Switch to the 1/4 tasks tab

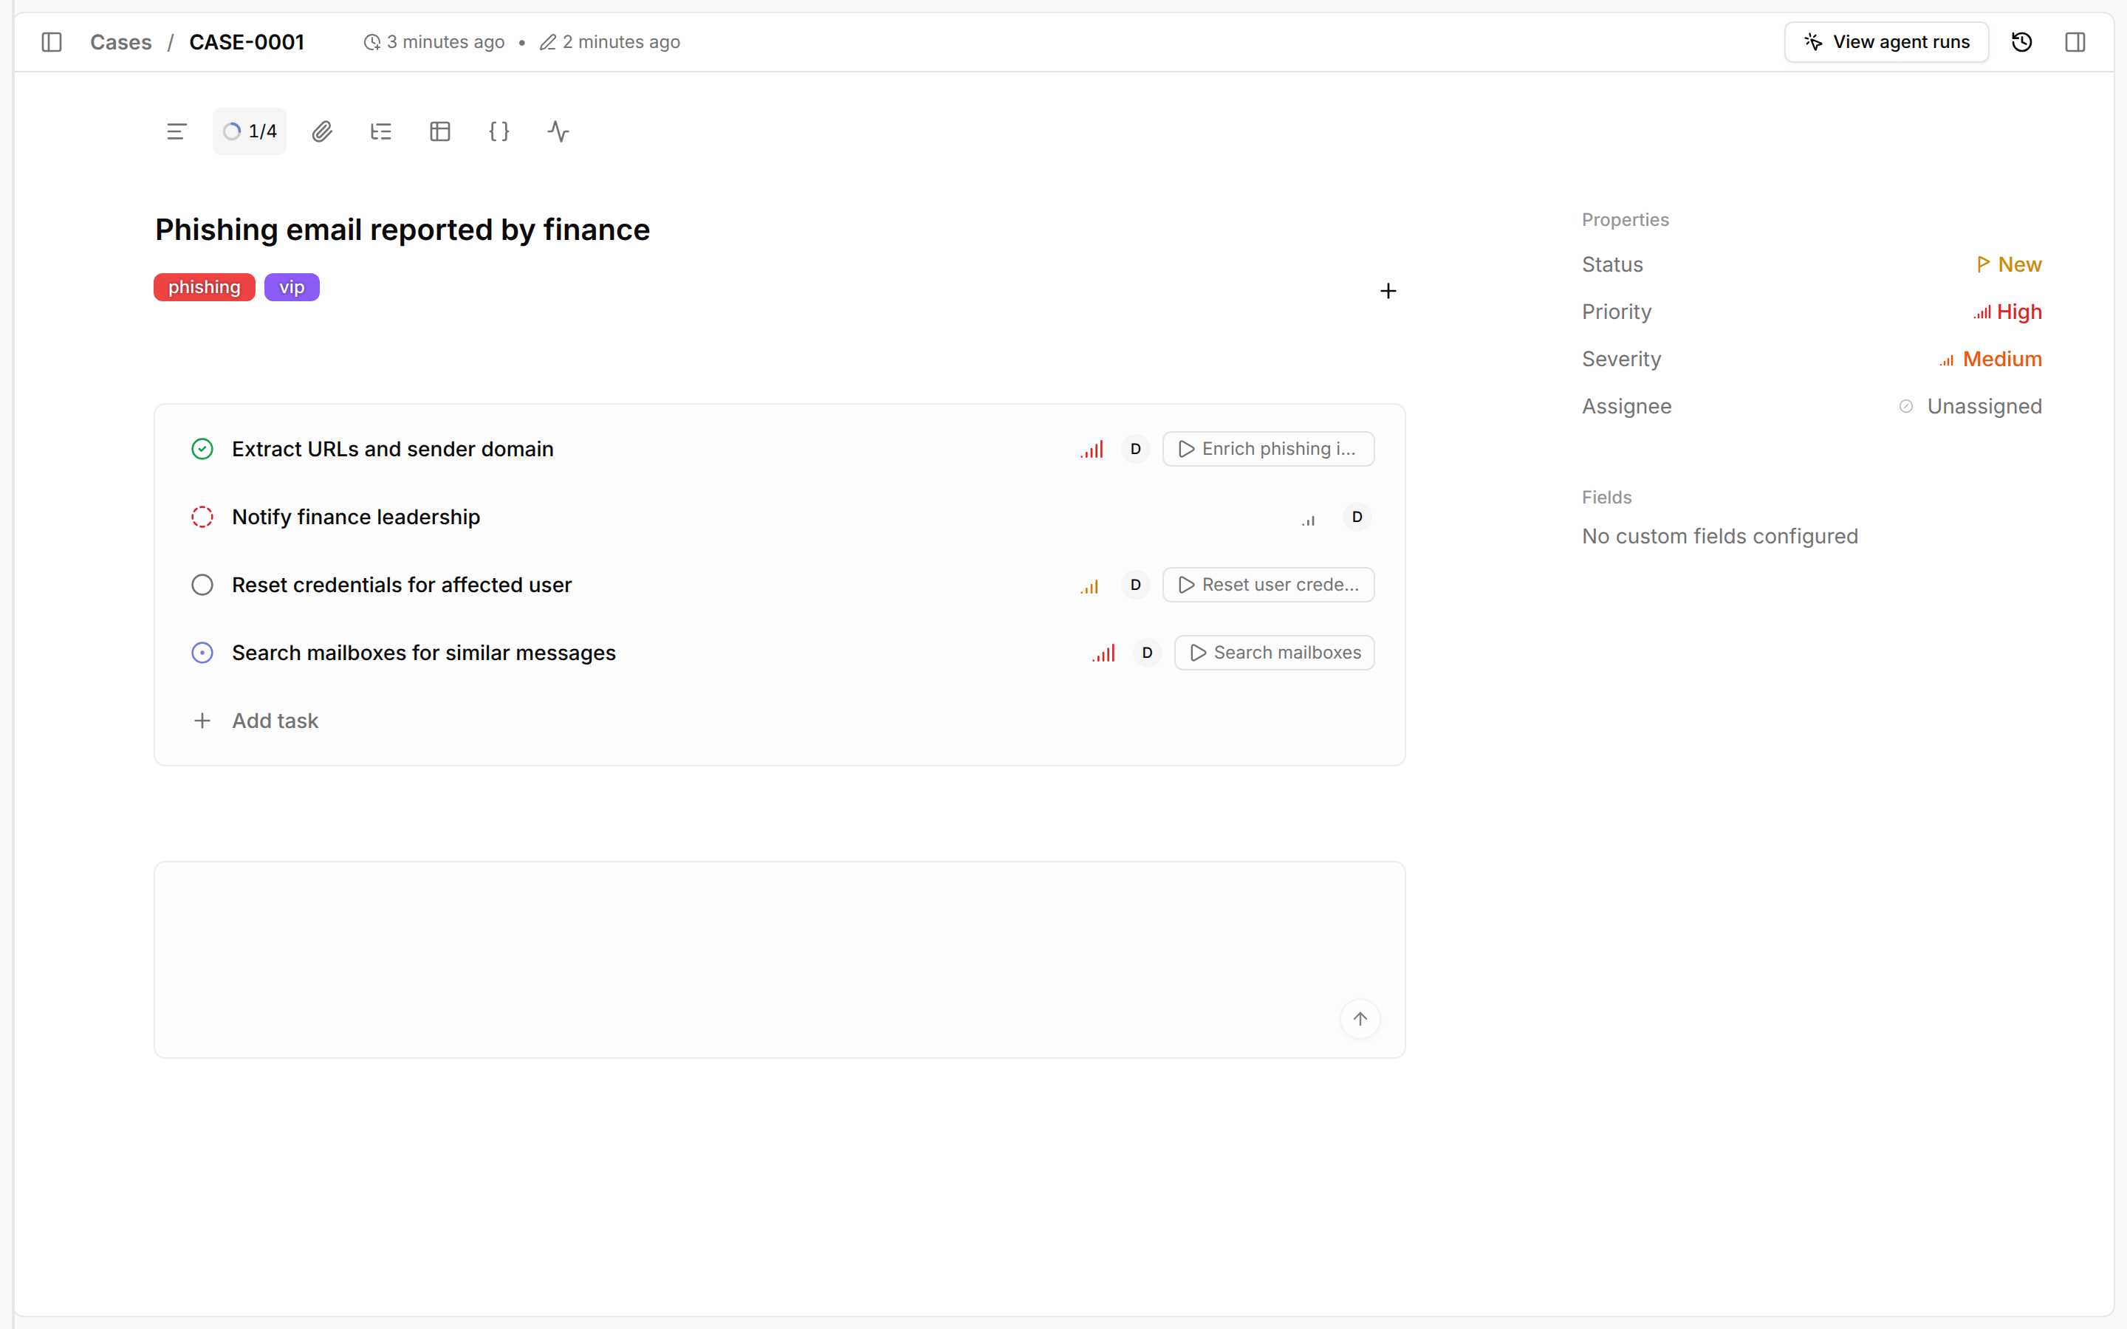point(250,132)
